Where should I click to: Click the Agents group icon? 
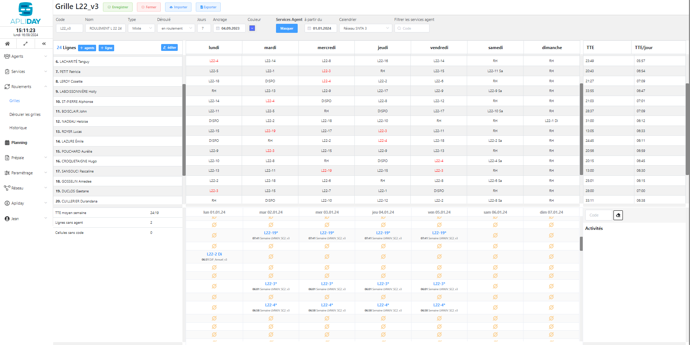[x=7, y=56]
